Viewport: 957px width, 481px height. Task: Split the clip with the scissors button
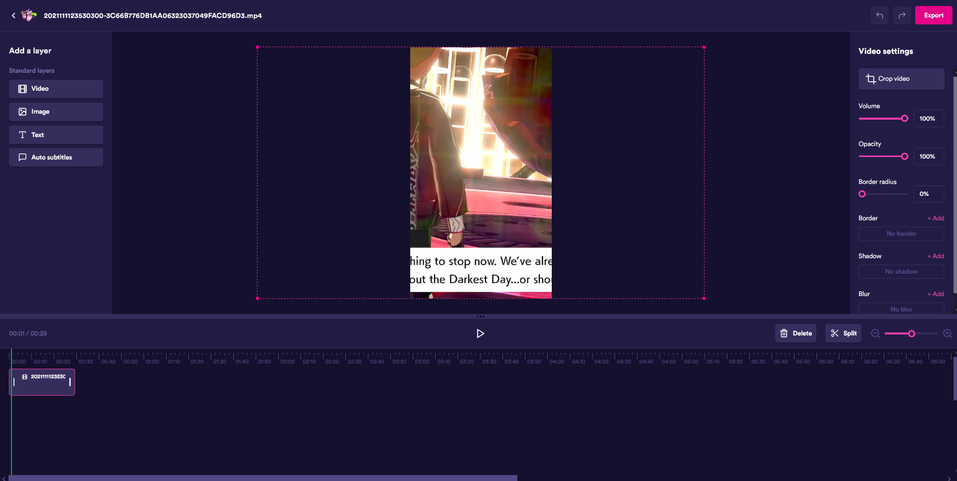coord(843,333)
